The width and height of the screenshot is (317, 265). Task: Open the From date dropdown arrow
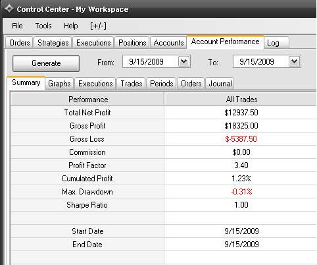[x=183, y=61]
